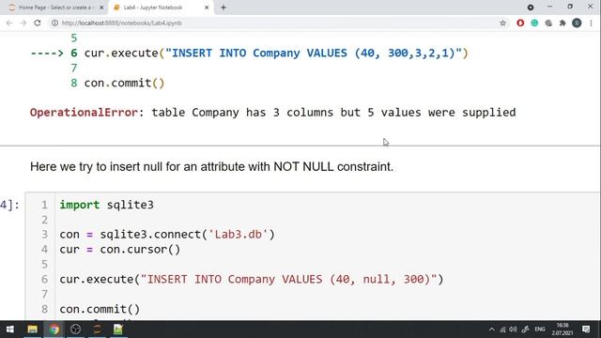The width and height of the screenshot is (601, 338).
Task: Open OBS Studio from the taskbar
Action: 75,330
